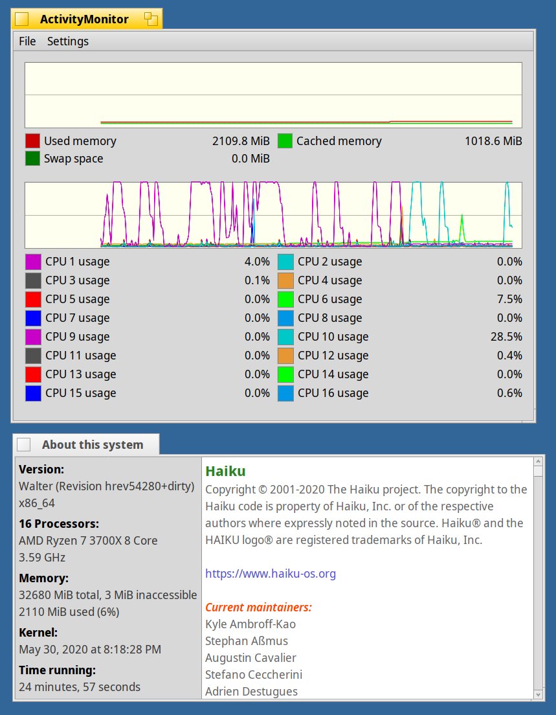Viewport: 556px width, 715px height.
Task: Click the CPU 4 usage orange swatch
Action: point(286,280)
